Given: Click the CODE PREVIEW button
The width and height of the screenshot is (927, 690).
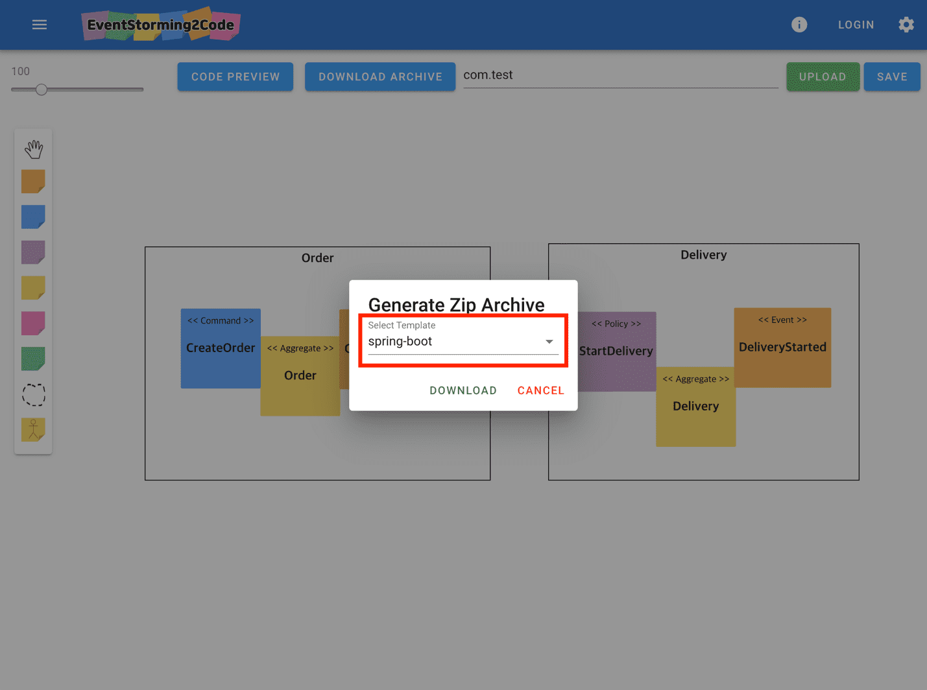Looking at the screenshot, I should point(235,77).
